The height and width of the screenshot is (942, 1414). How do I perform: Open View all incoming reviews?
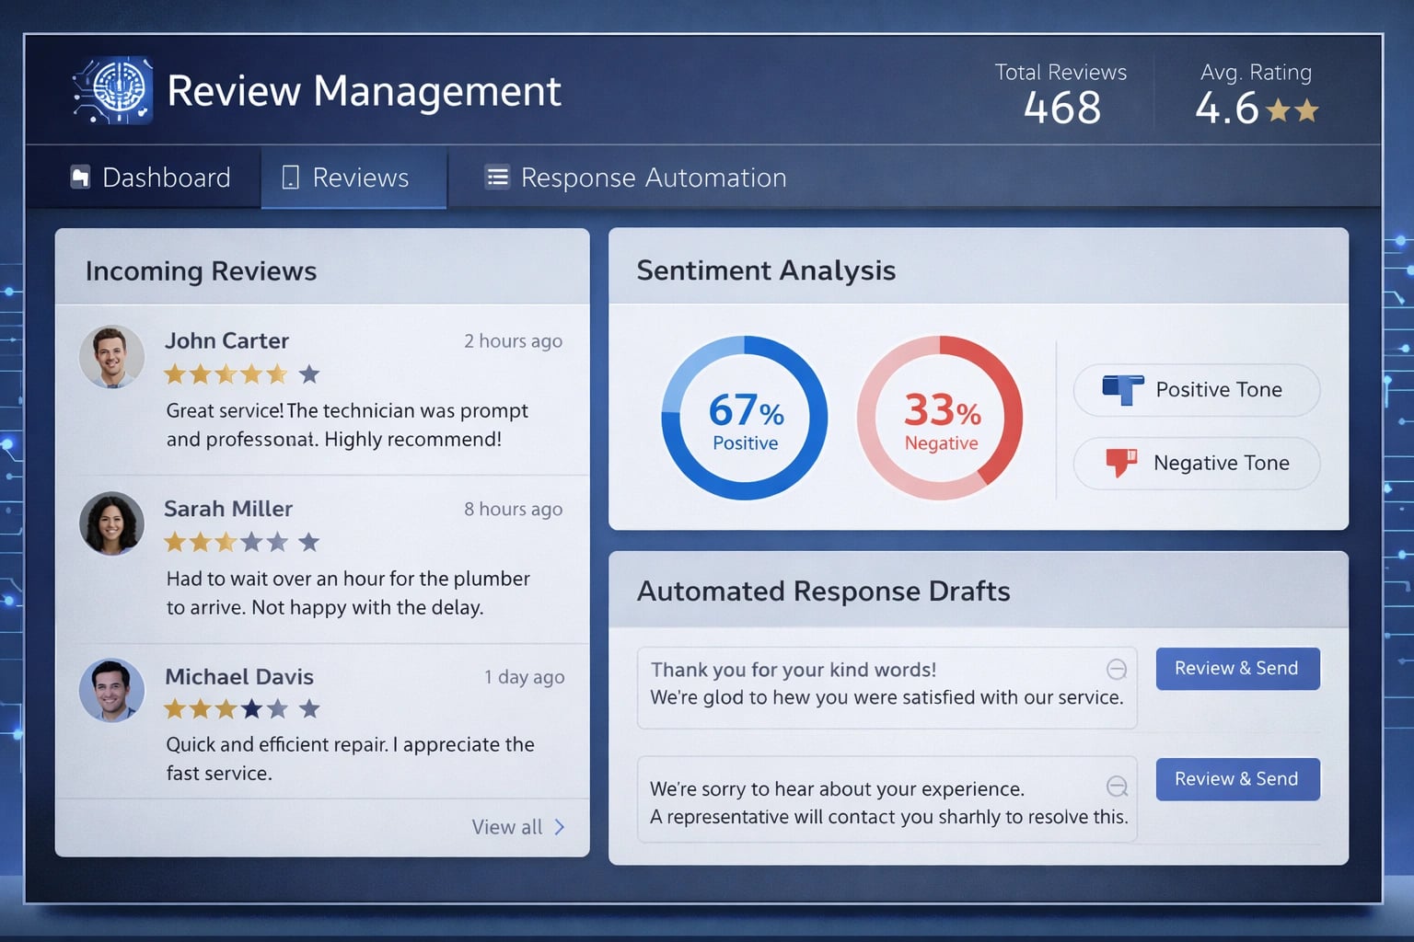506,827
